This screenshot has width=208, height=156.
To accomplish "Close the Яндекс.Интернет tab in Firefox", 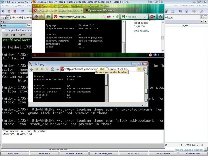I will pos(81,10).
